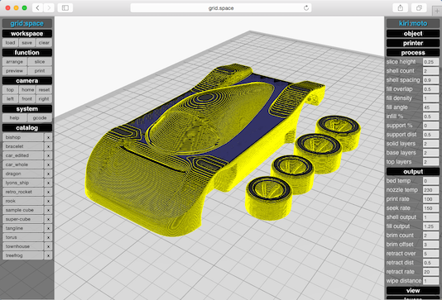442x300 pixels.
Task: Edit the nozzle temp value field
Action: [430, 190]
